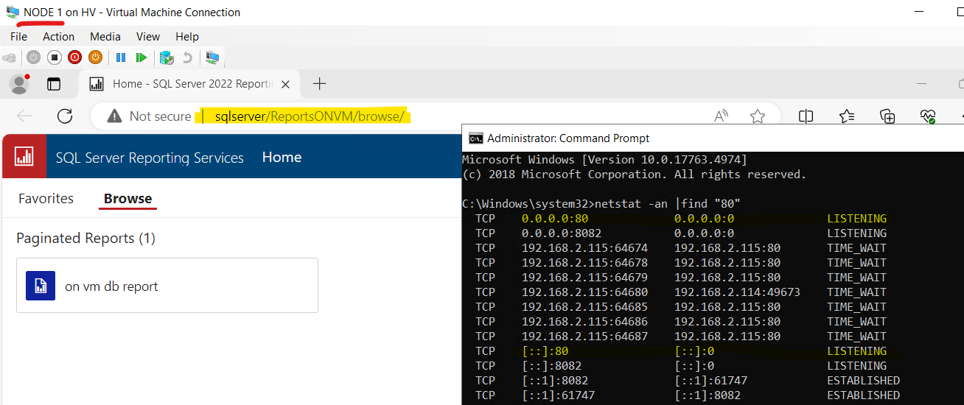Click the [::1]:61747 local address entry

coord(558,395)
